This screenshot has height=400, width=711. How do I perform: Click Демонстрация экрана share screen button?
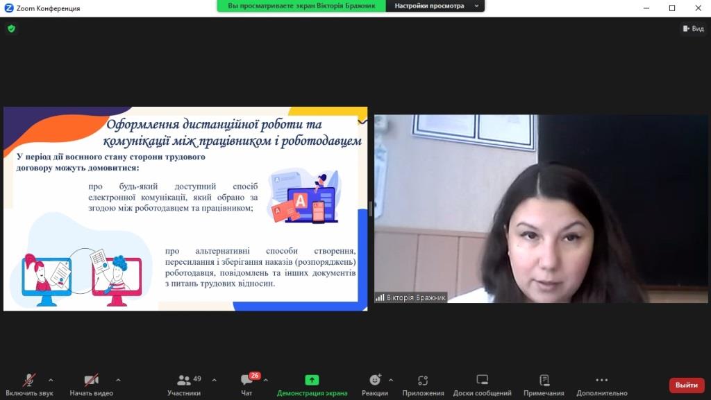[x=312, y=385]
